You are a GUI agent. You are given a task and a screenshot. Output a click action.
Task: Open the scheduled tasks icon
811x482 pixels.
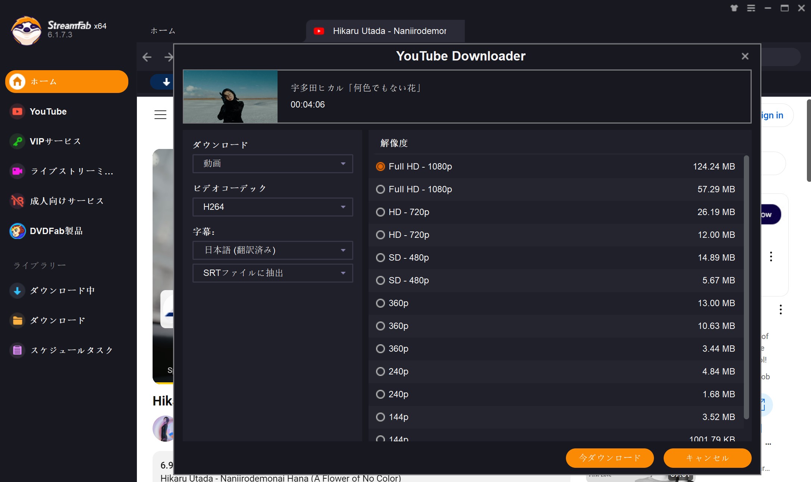tap(17, 350)
